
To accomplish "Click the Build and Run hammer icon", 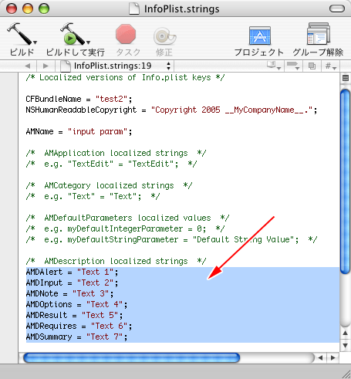I will [73, 33].
